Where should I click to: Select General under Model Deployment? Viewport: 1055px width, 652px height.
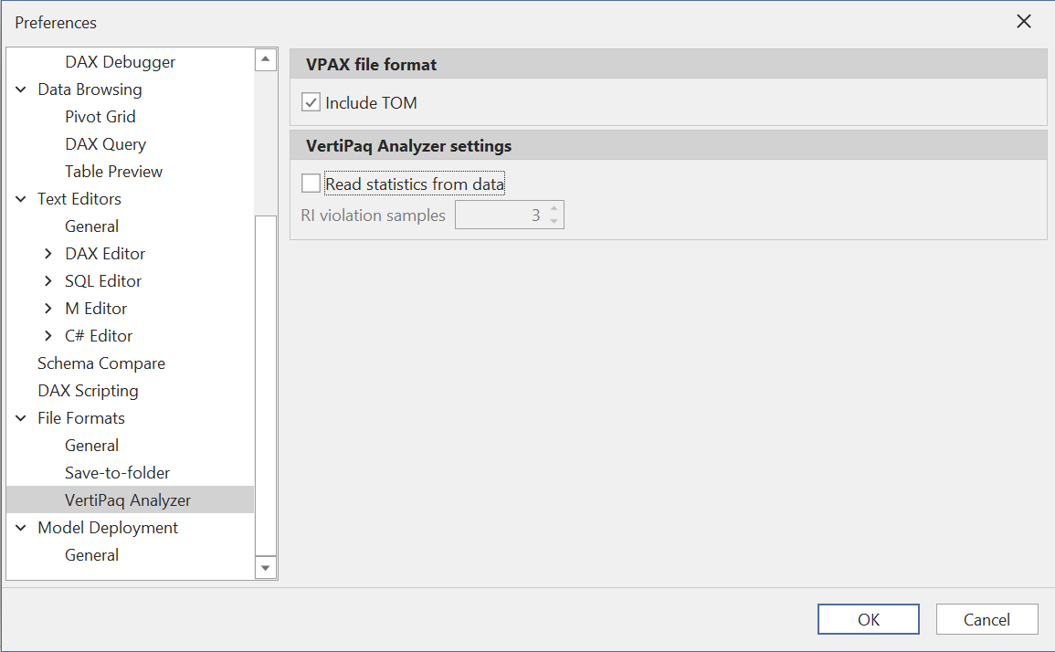click(x=91, y=555)
